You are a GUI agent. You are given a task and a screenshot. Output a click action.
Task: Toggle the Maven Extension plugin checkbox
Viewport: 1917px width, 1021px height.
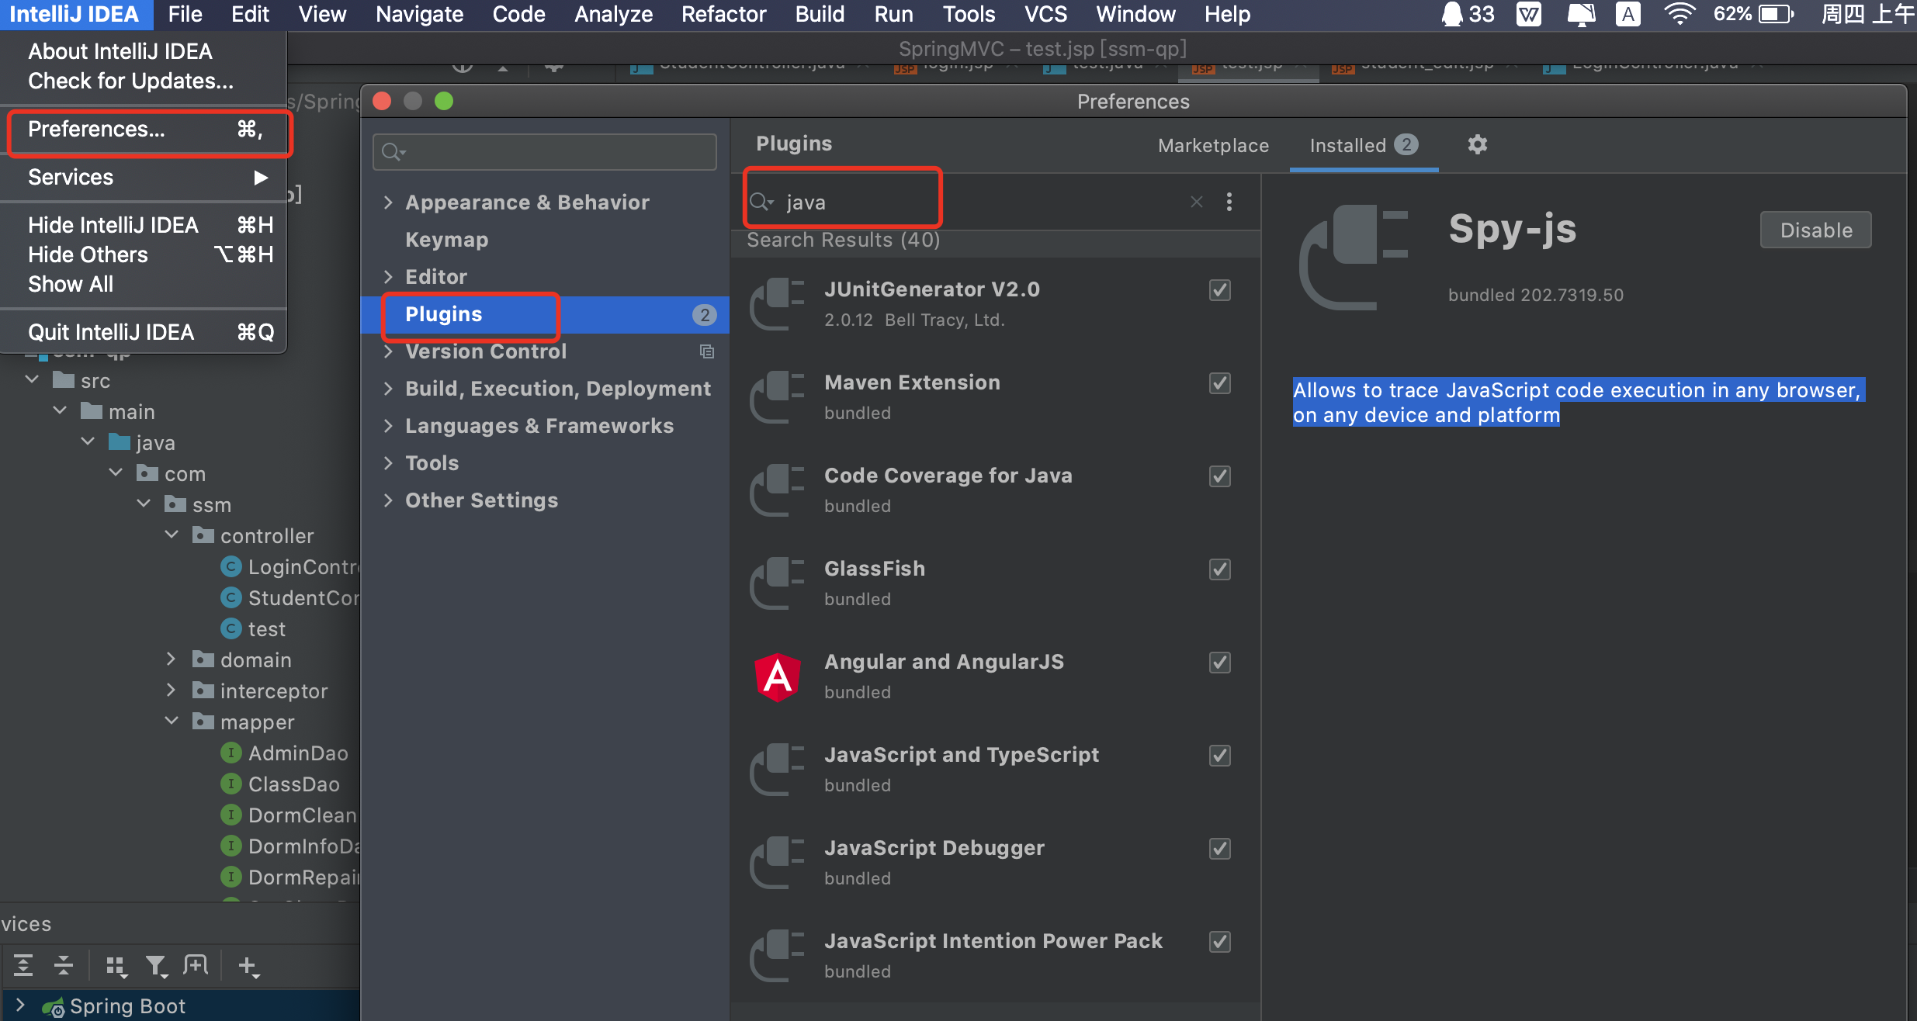1219,383
